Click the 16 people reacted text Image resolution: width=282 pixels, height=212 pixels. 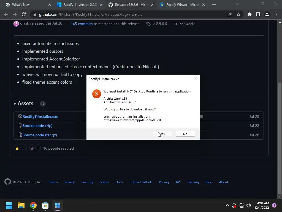tap(58, 148)
